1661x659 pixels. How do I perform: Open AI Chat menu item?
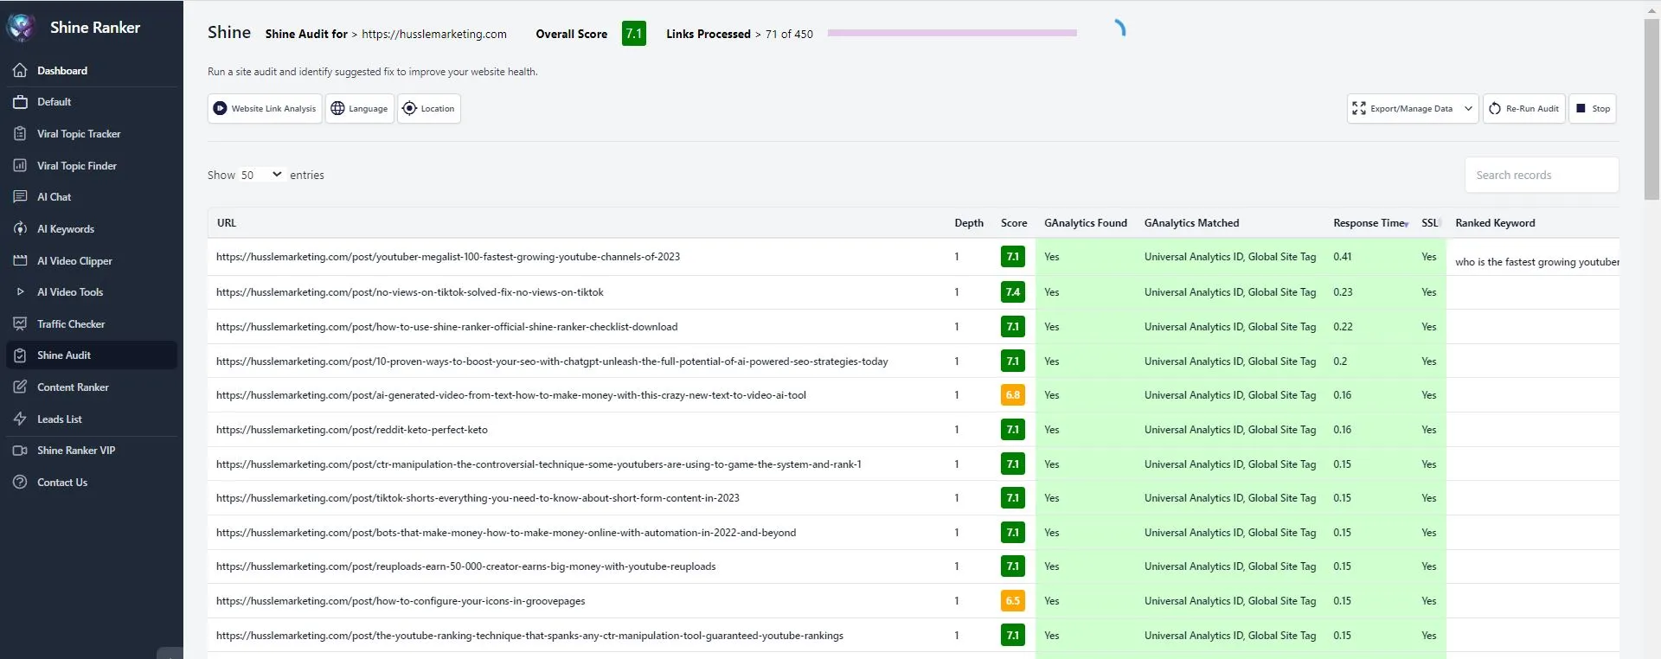54,197
